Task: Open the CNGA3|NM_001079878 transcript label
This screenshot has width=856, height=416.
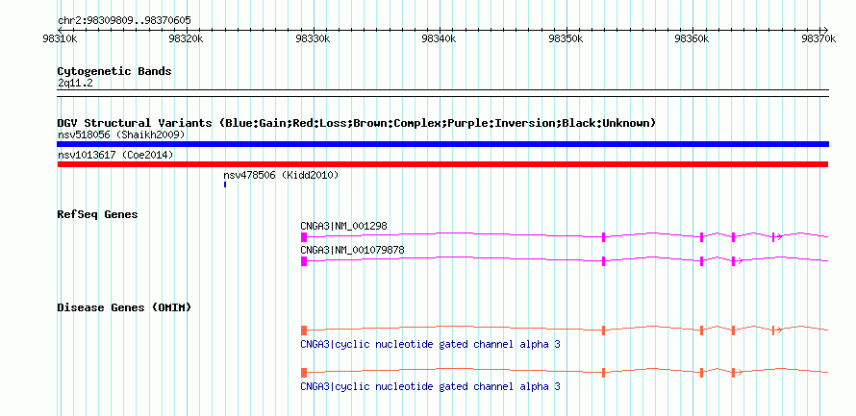Action: click(352, 250)
